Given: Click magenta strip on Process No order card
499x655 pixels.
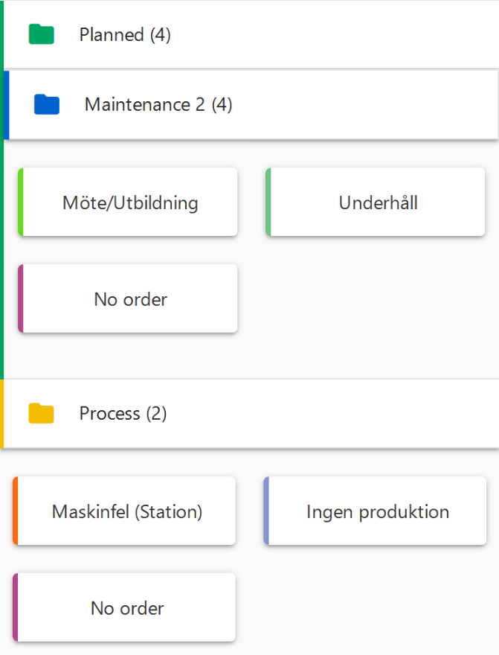Looking at the screenshot, I should click(x=16, y=608).
